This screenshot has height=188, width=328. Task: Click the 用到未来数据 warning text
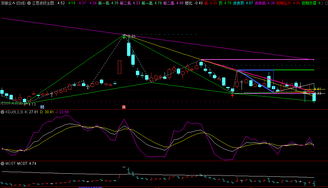(11, 103)
